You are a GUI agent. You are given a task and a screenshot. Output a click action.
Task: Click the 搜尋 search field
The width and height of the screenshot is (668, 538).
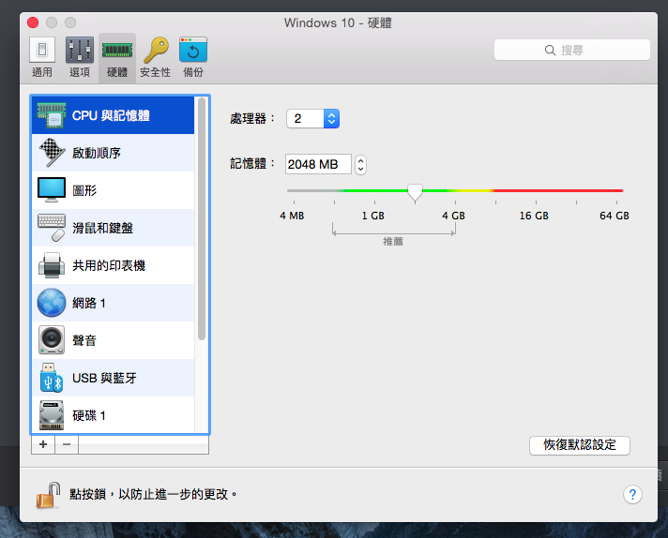coord(572,51)
